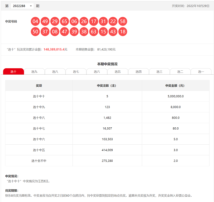Viewport: 214px width, 202px height.
Task: Switch to the 选六 tab
Action: point(97,71)
